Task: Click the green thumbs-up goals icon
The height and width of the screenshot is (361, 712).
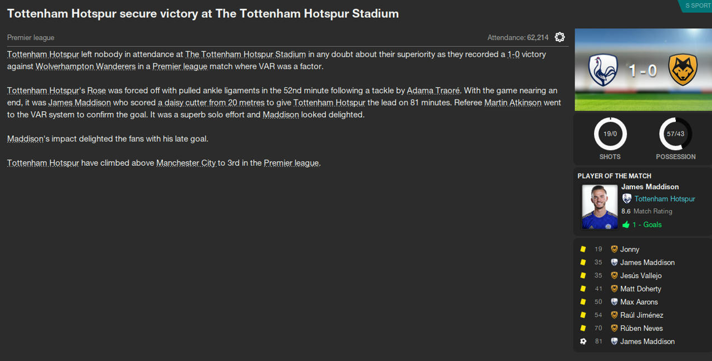Action: pos(626,225)
